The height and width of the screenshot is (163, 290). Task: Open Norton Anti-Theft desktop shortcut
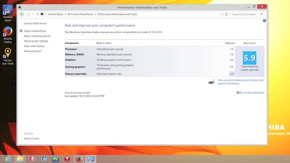(8, 57)
